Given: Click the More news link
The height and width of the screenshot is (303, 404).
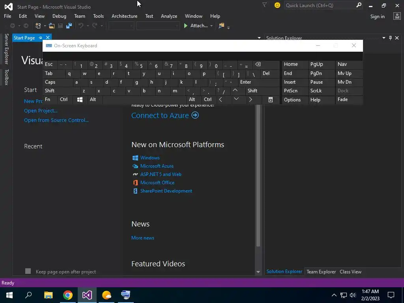Looking at the screenshot, I should pyautogui.click(x=143, y=238).
